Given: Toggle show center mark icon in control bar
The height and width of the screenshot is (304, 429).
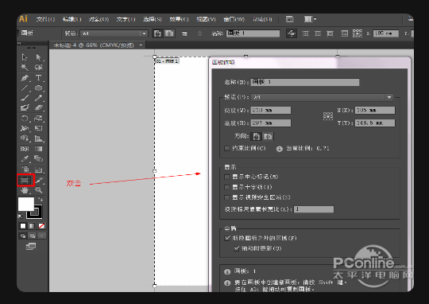Looking at the screenshot, I should tap(305, 33).
